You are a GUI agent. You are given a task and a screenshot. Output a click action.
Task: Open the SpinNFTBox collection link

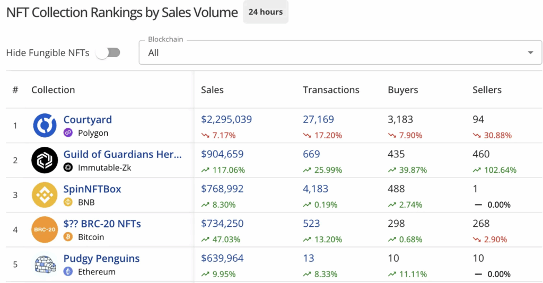[x=92, y=189]
